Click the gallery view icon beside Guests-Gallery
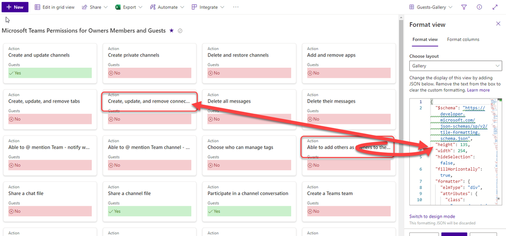Viewport: 506px width, 236px height. pyautogui.click(x=412, y=7)
